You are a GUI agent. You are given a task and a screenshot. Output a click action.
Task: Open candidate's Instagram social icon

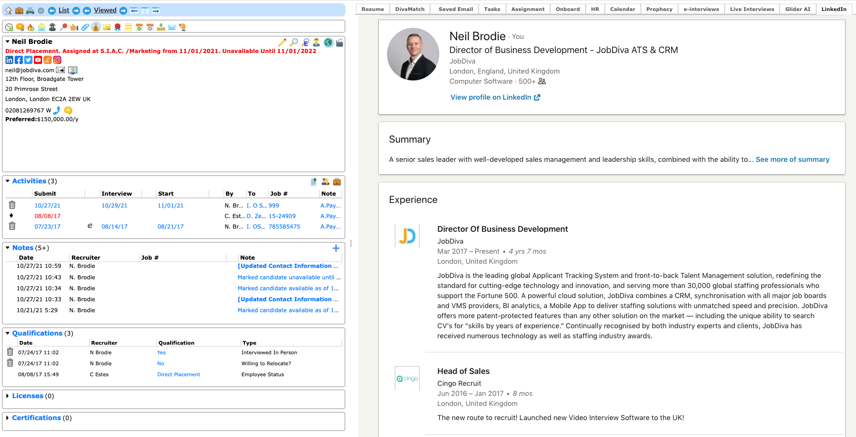pos(57,60)
